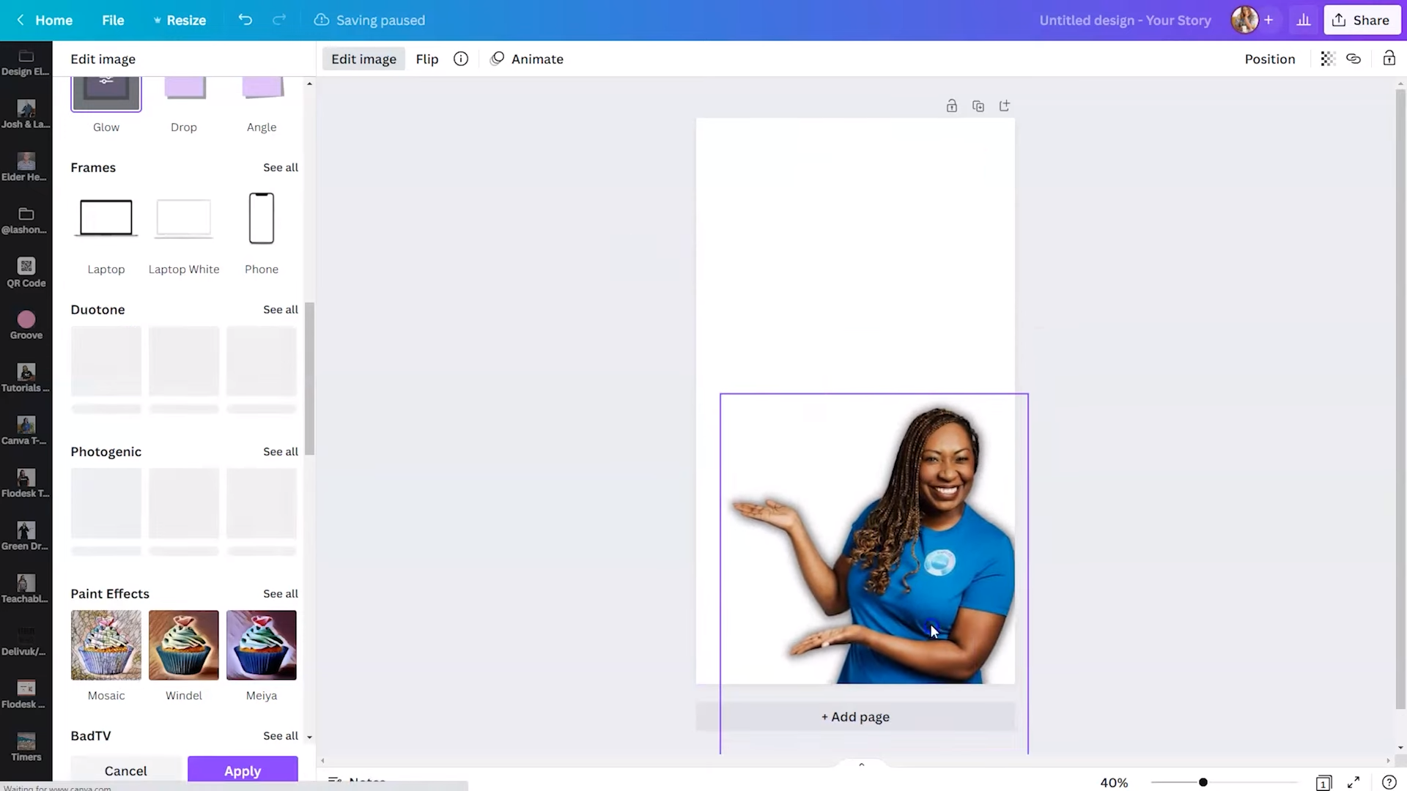Click Flip in the toolbar
Image resolution: width=1407 pixels, height=791 pixels.
pyautogui.click(x=427, y=59)
